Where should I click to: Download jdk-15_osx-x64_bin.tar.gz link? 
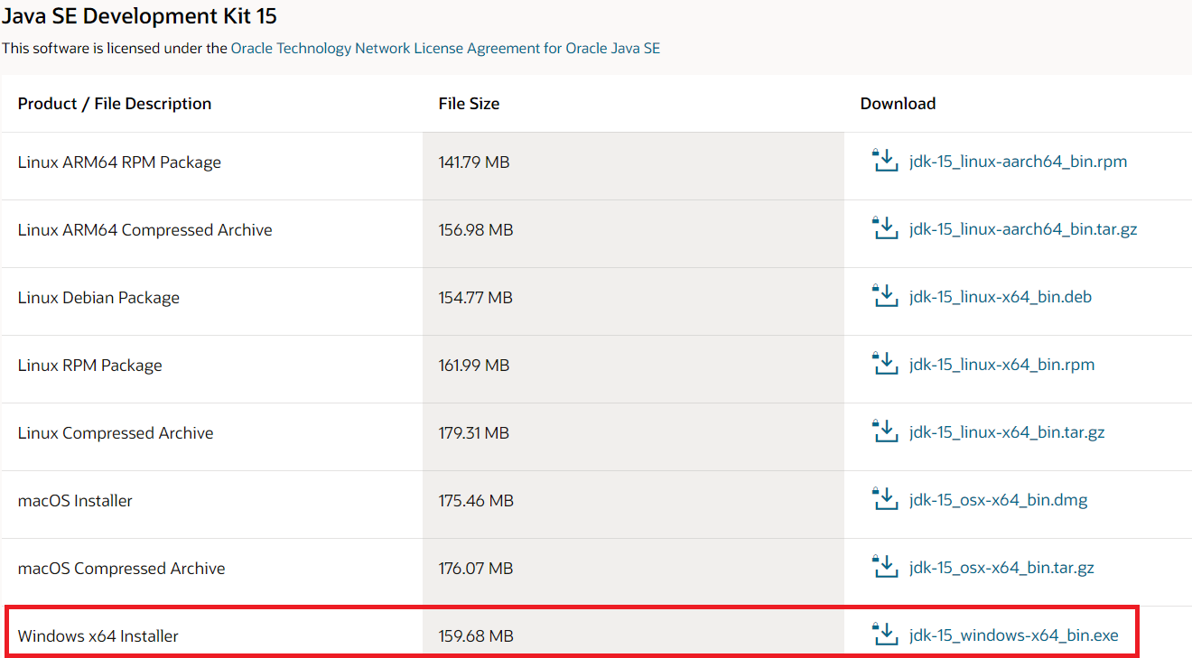1002,569
